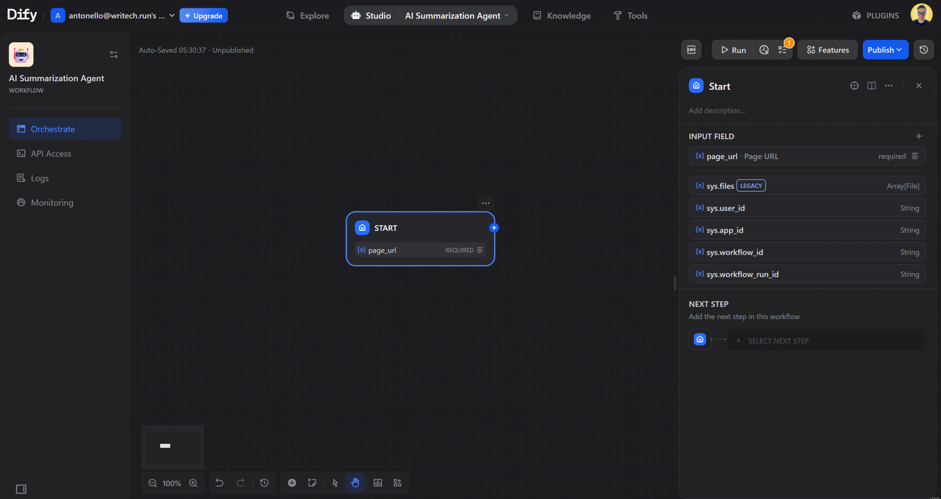
Task: Add a sticky note to the canvas
Action: pos(312,482)
